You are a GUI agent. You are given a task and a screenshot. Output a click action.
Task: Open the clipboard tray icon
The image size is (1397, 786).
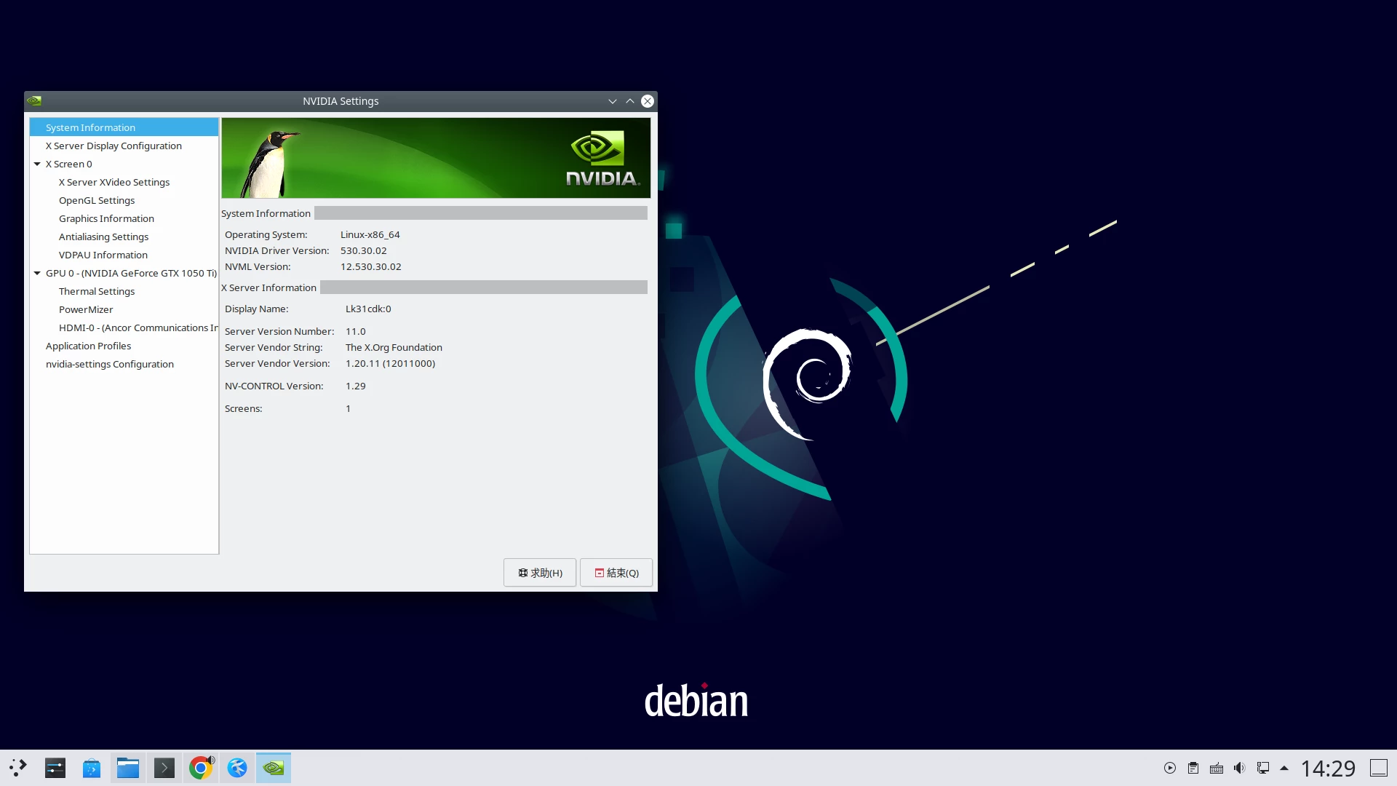pyautogui.click(x=1193, y=768)
